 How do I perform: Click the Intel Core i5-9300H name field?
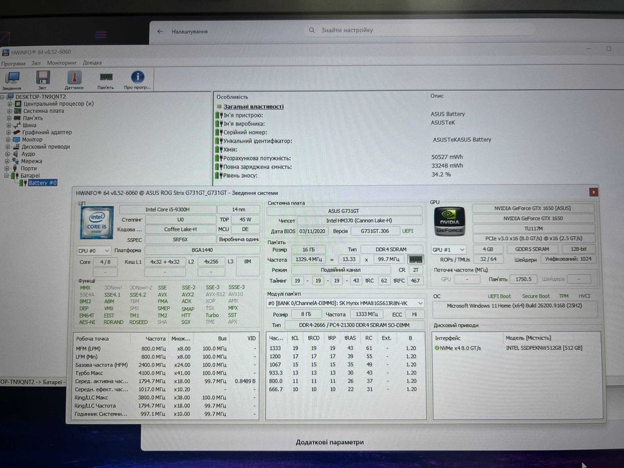[x=168, y=209]
